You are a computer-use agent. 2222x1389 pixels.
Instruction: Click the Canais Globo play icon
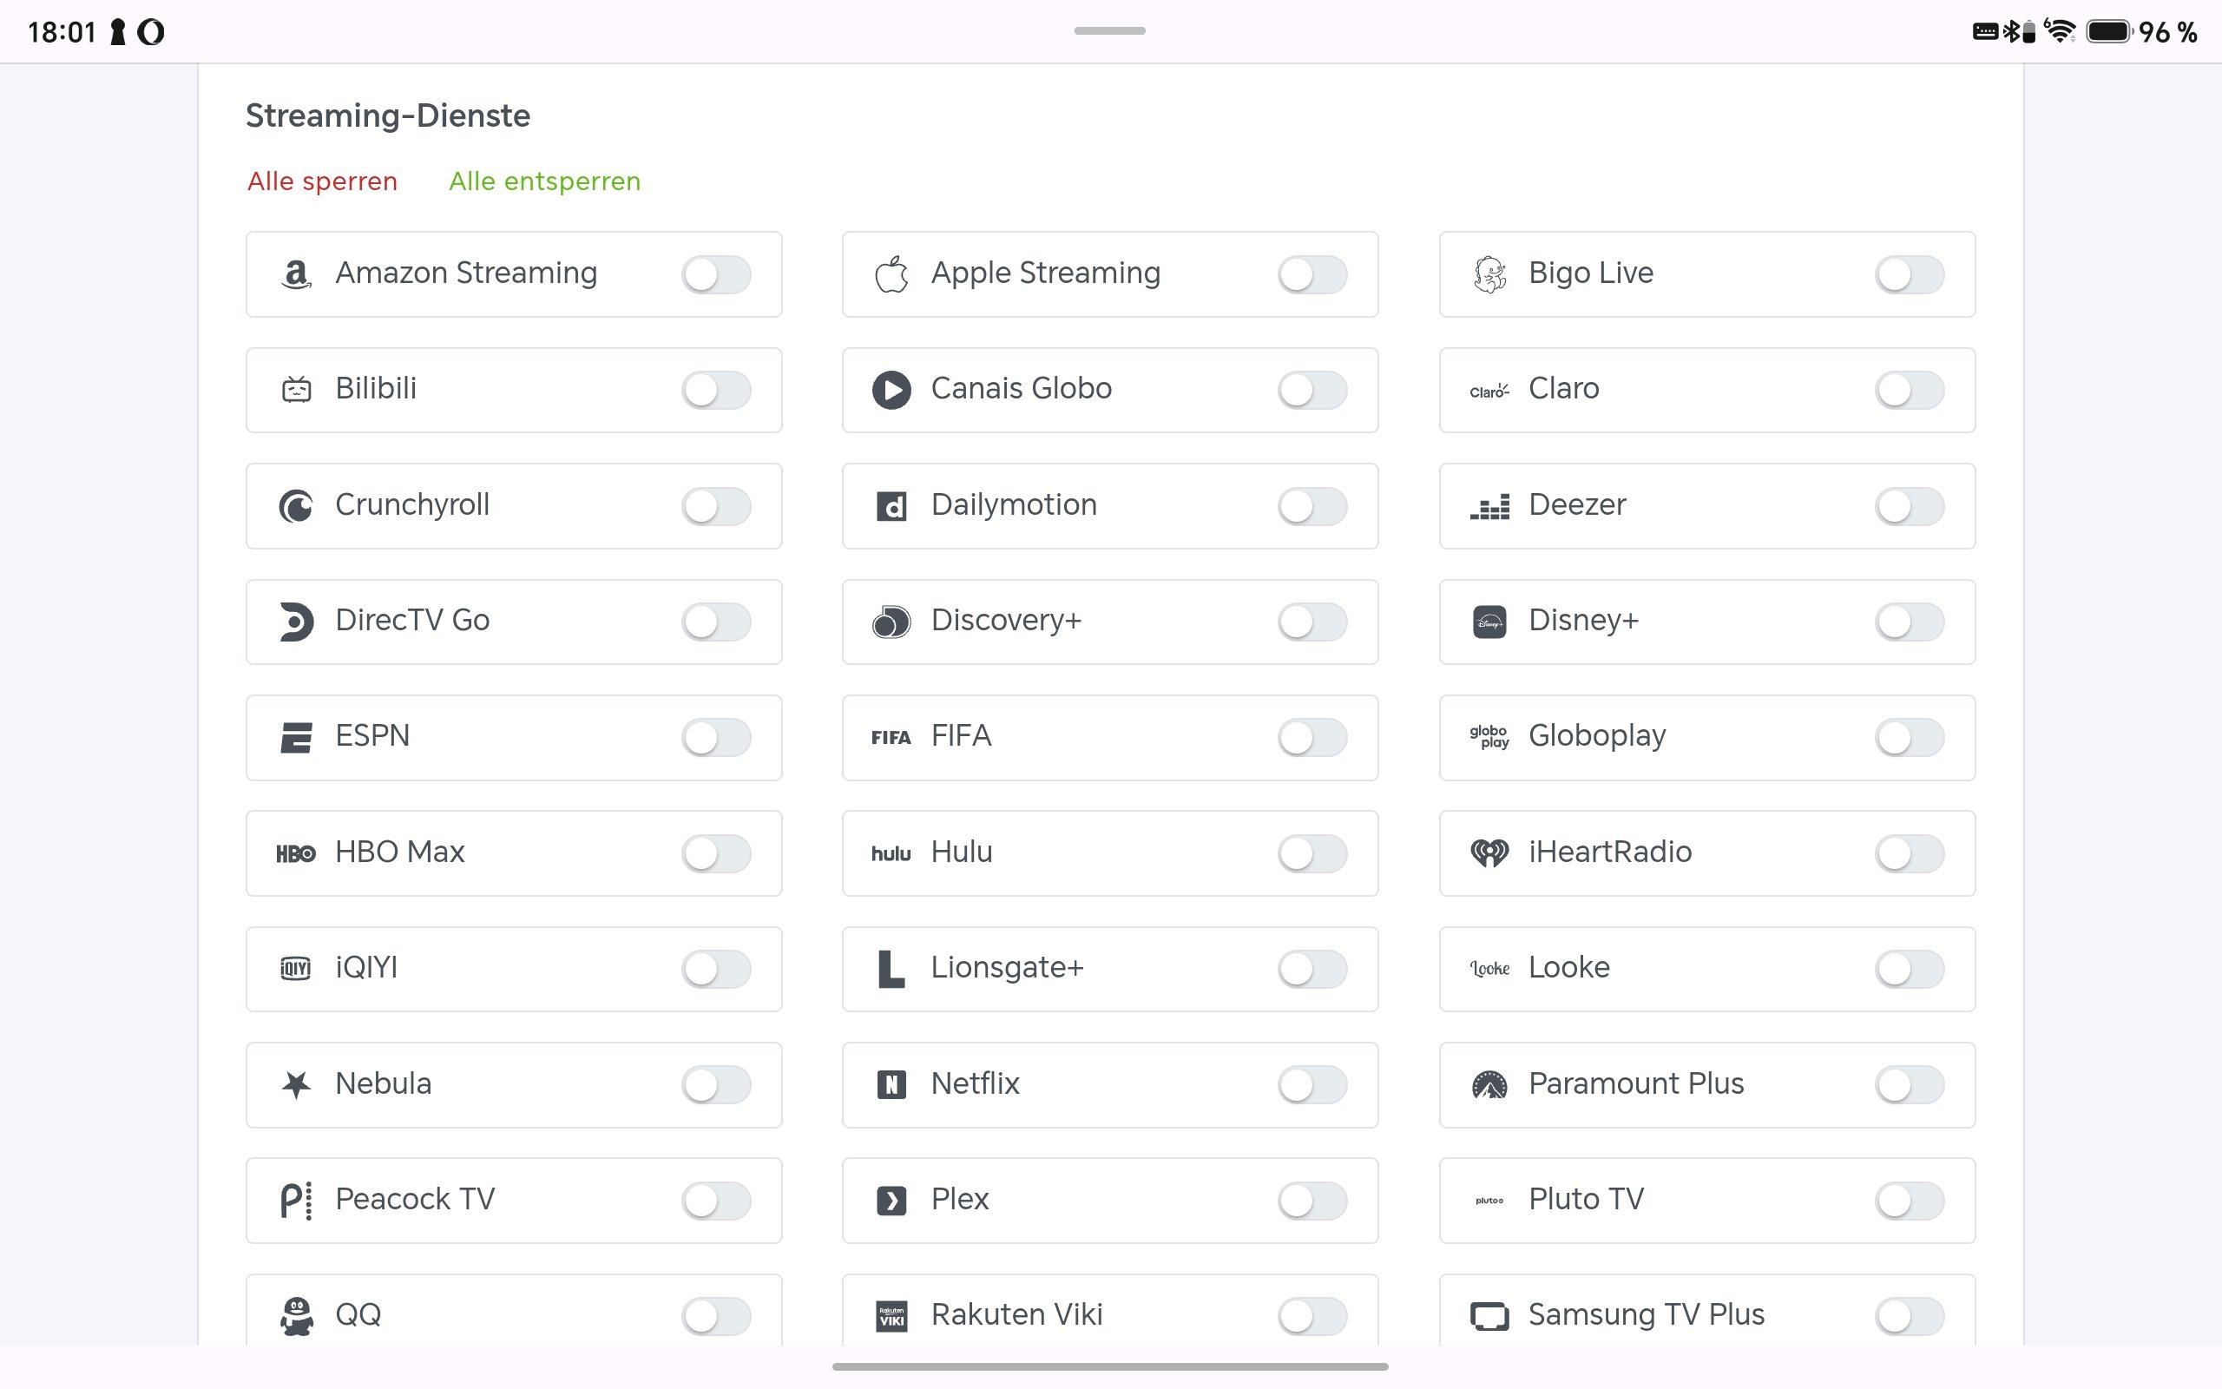coord(891,390)
